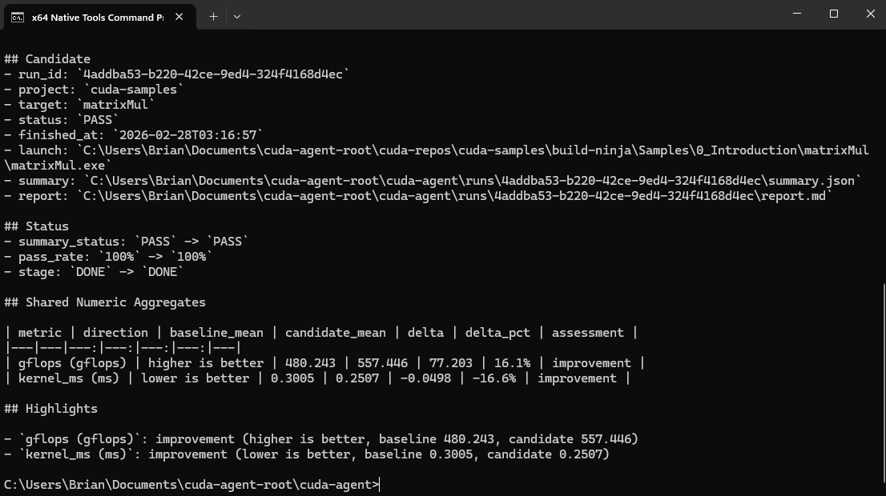
Task: Click the command prompt icon on the active tab
Action: click(18, 14)
